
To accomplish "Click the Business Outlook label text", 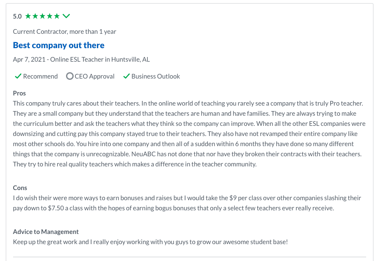I will (x=155, y=76).
